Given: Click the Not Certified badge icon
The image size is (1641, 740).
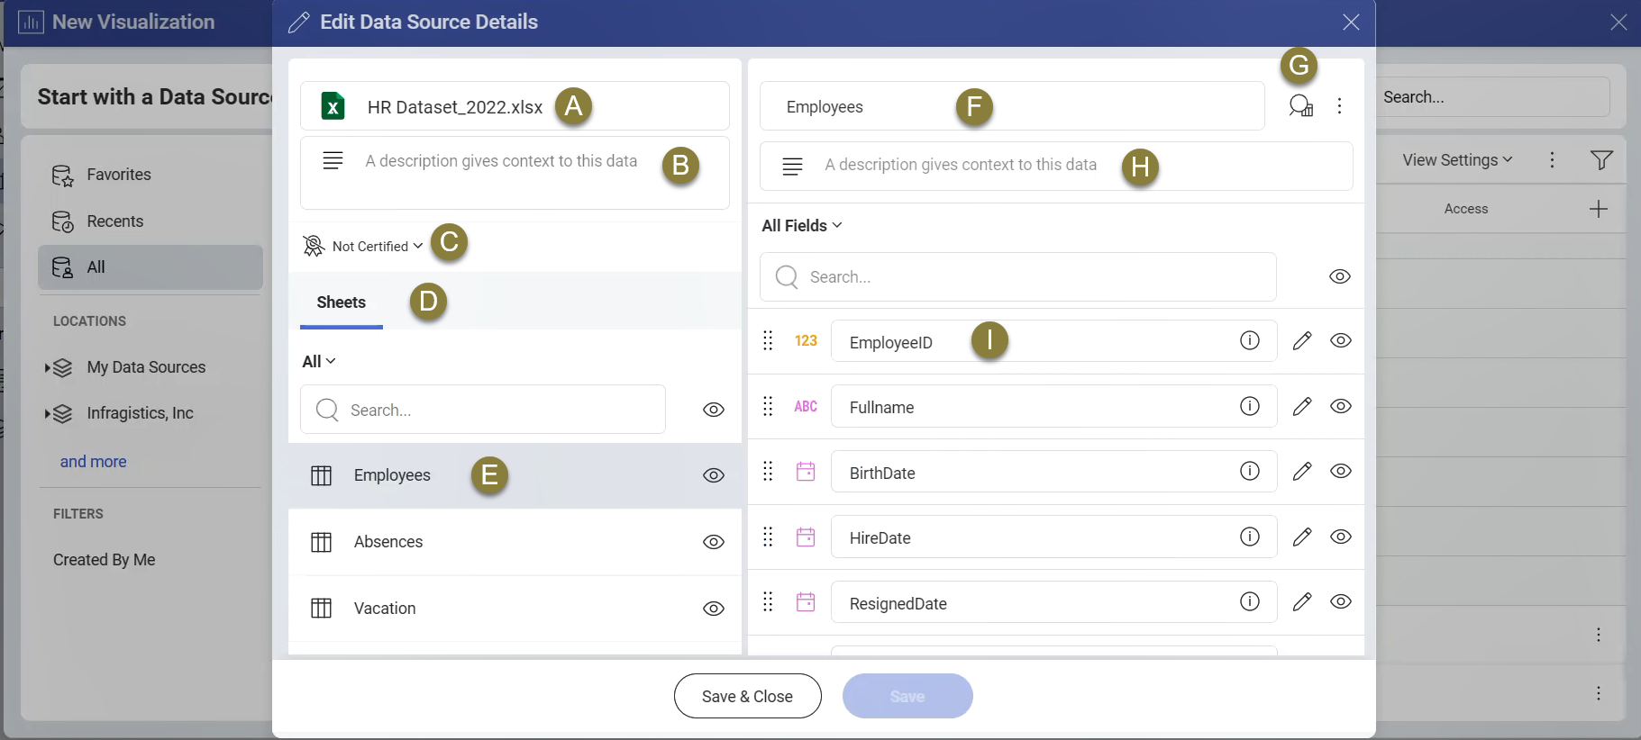Looking at the screenshot, I should tap(314, 246).
